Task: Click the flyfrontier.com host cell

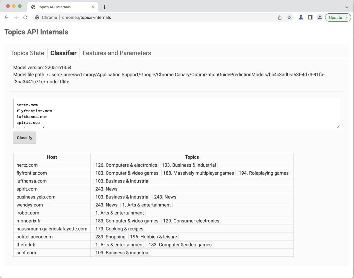Action: tap(52, 173)
